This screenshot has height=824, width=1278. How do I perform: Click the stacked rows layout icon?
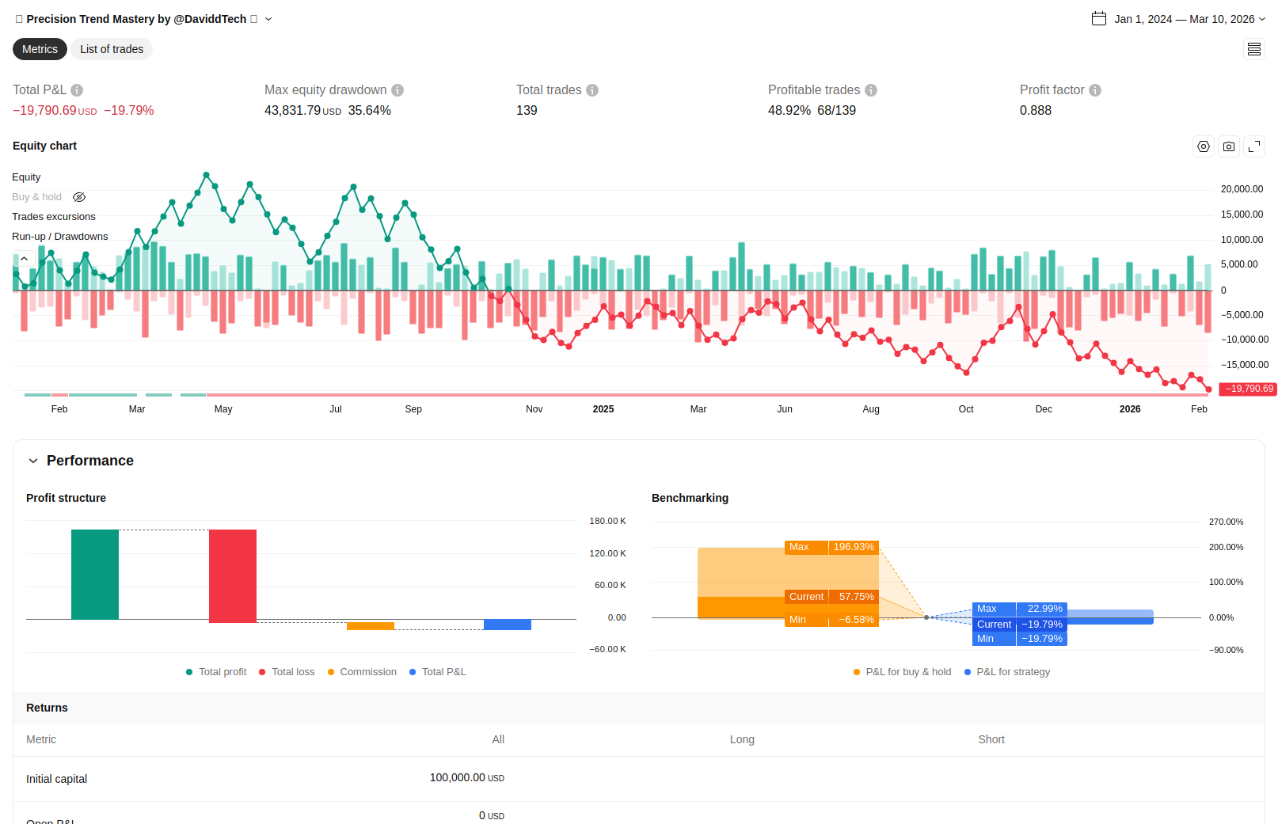tap(1254, 50)
